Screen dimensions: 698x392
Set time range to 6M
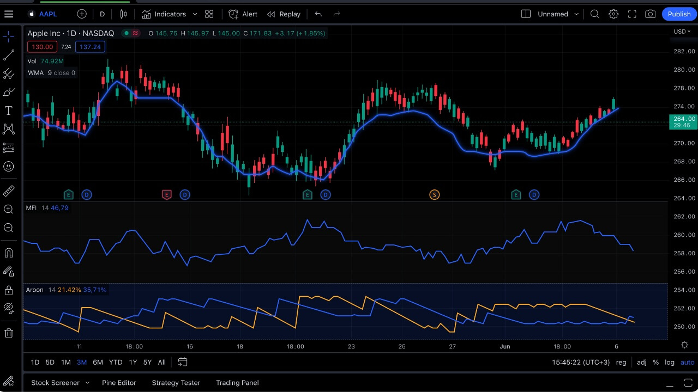(98, 362)
